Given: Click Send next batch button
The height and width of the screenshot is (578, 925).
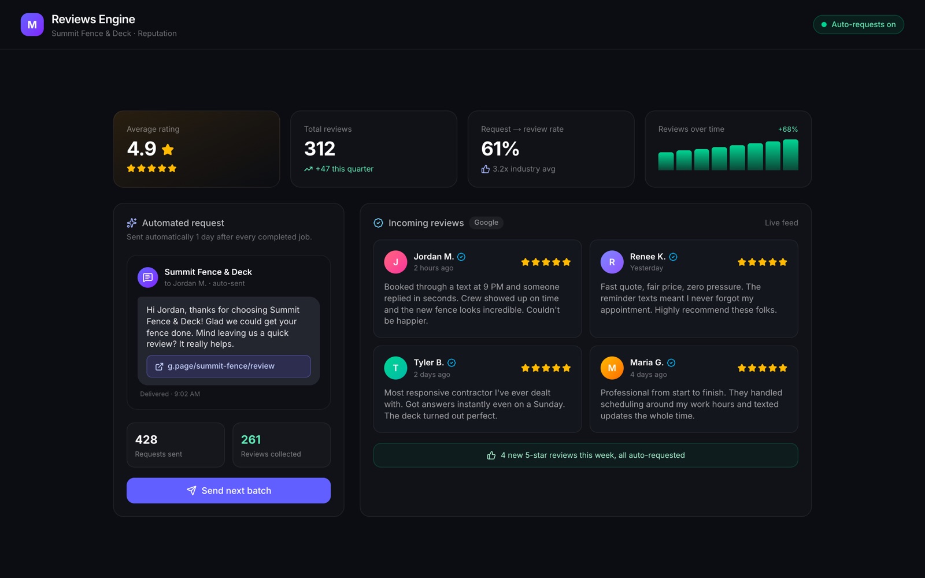Looking at the screenshot, I should (228, 491).
